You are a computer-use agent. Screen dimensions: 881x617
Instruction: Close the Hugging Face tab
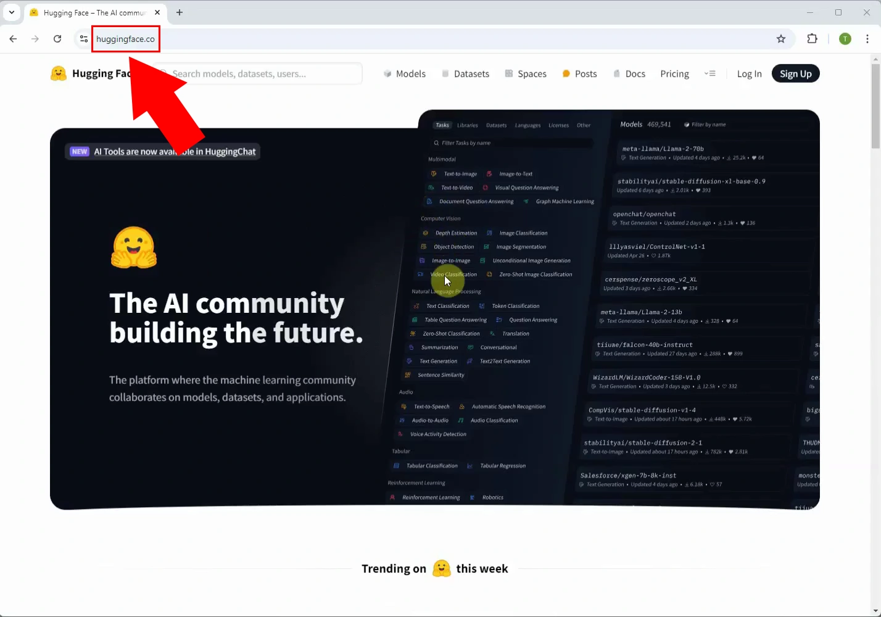pos(158,12)
